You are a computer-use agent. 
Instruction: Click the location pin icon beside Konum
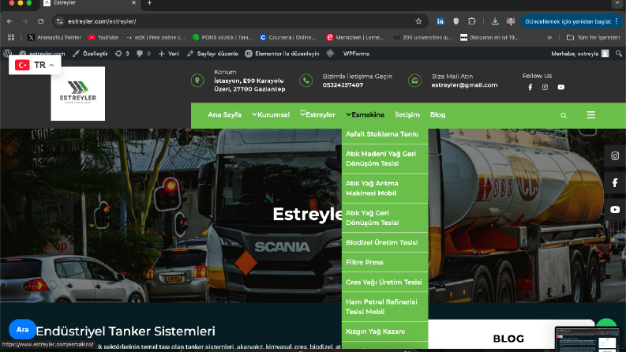(197, 81)
